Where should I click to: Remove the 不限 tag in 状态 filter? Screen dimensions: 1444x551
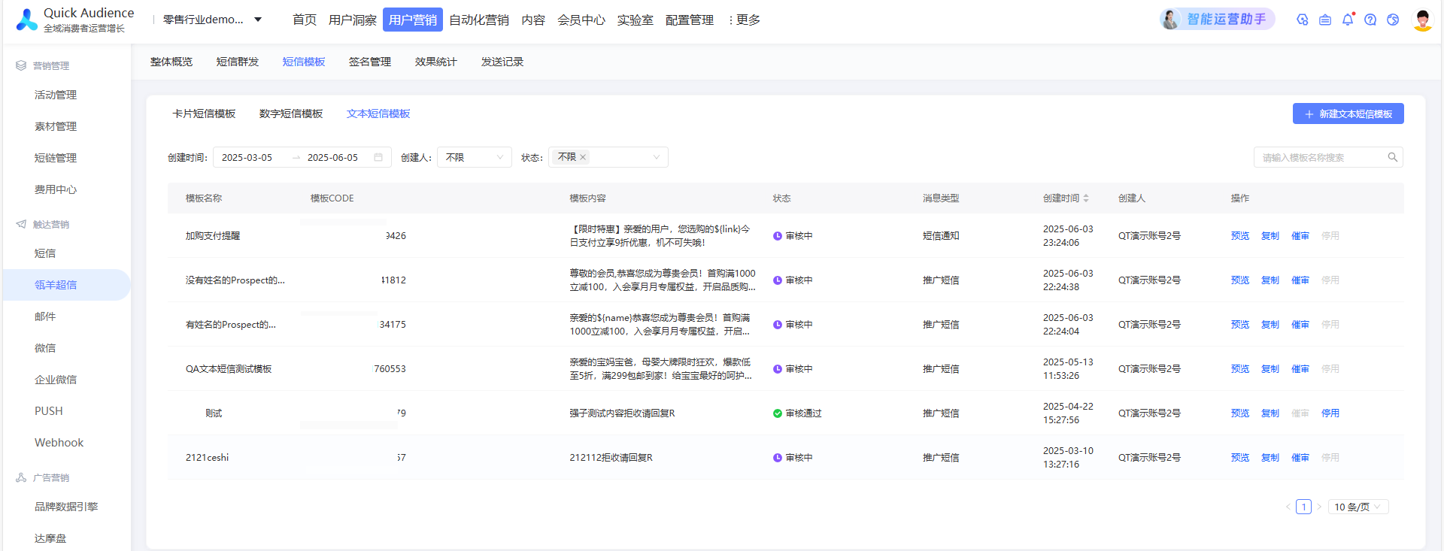click(583, 157)
